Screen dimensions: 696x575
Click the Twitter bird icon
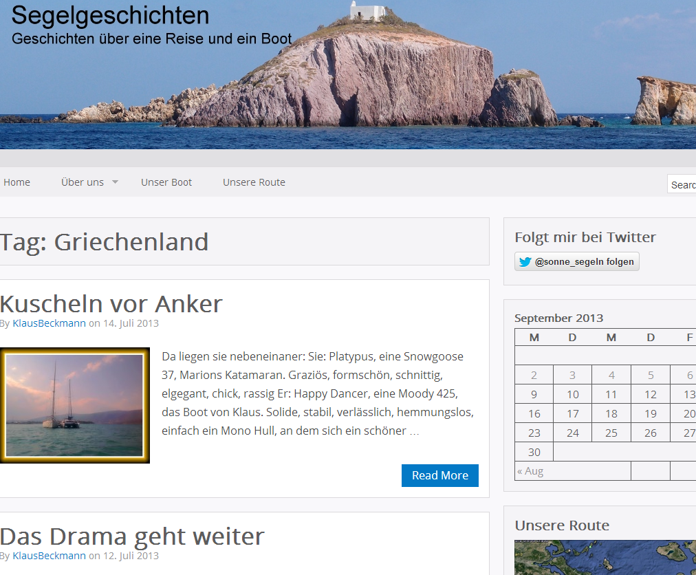525,261
